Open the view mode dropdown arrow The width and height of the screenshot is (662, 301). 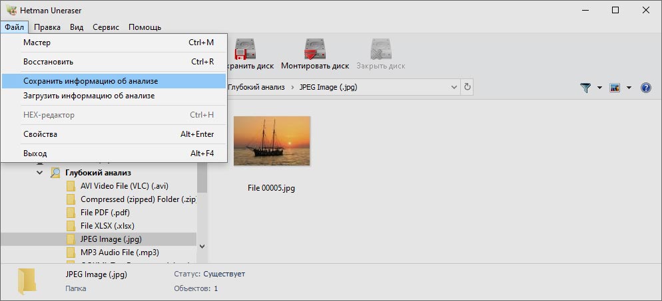click(x=629, y=88)
